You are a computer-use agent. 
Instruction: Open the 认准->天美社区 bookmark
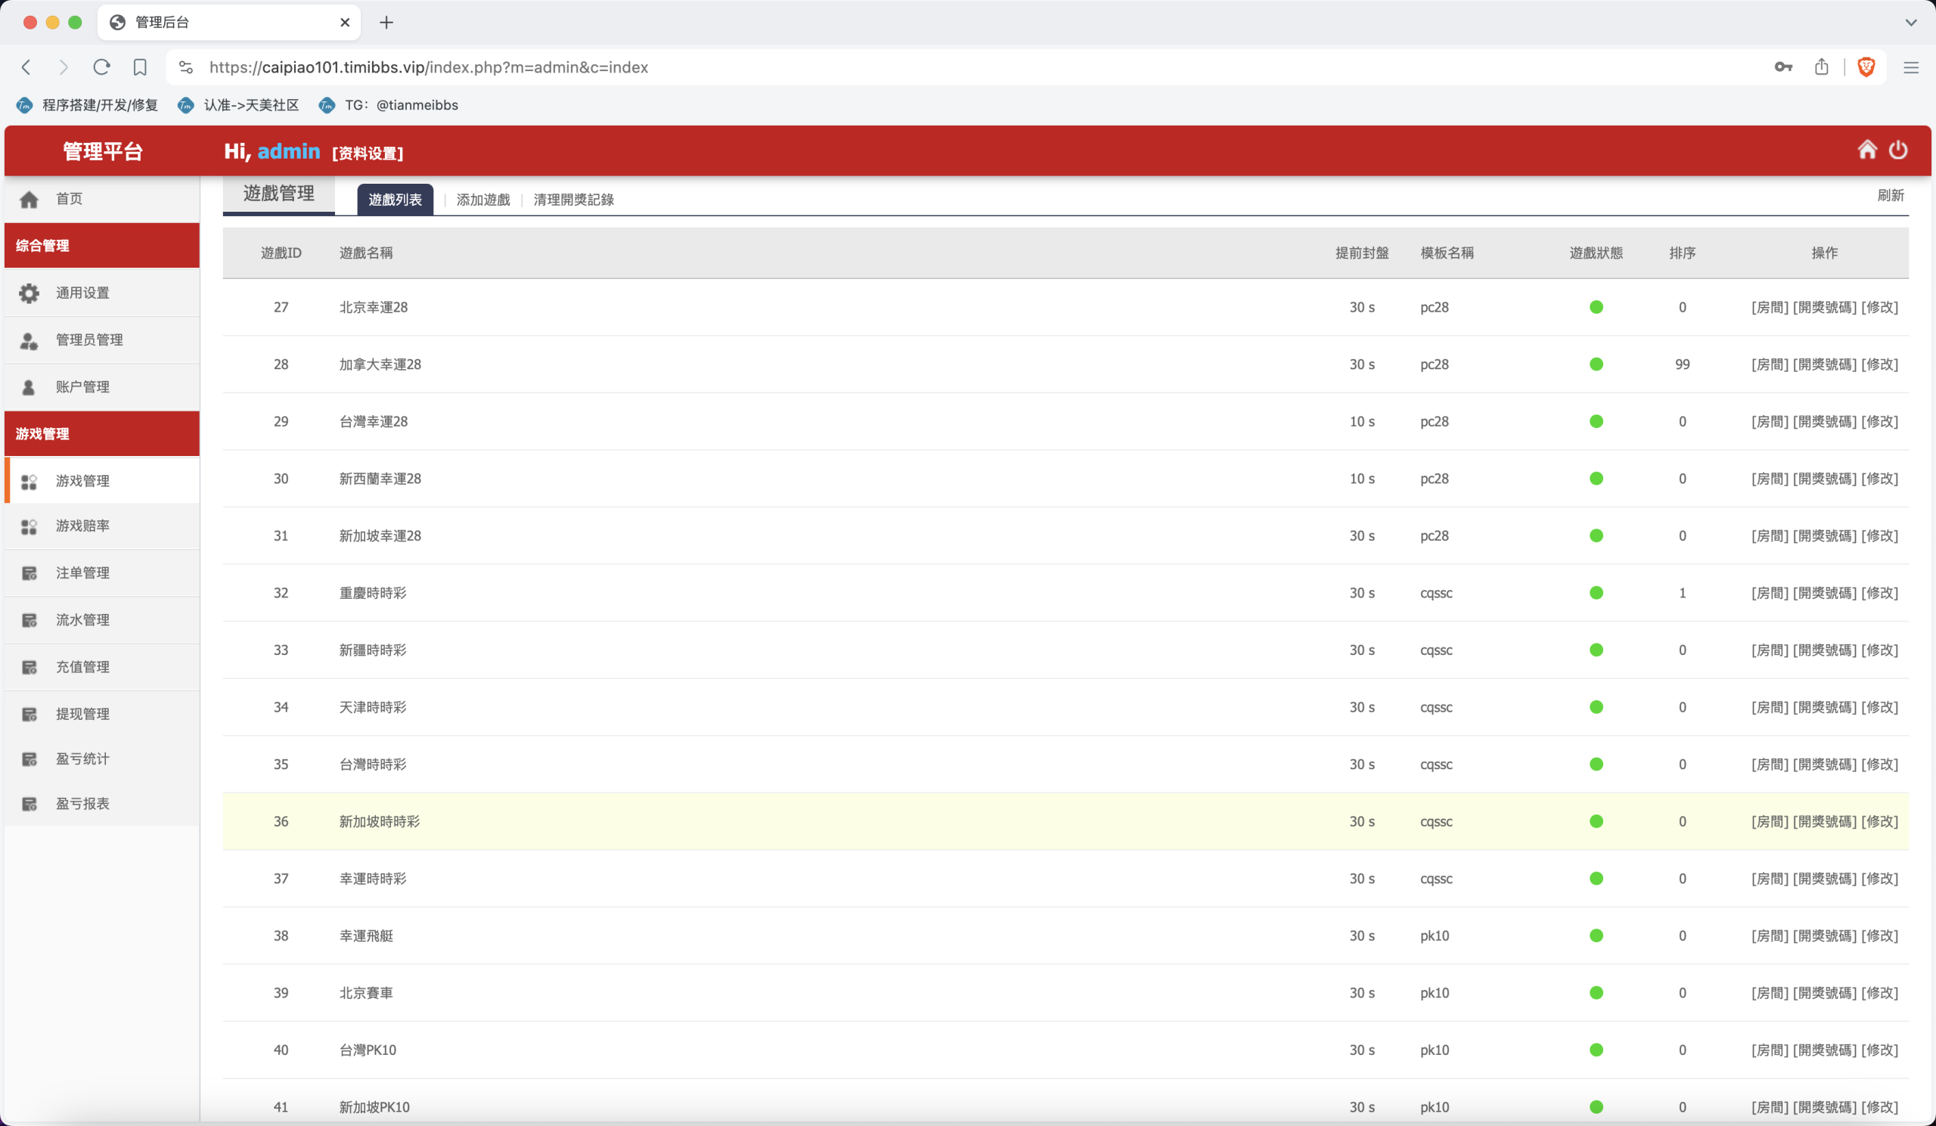[238, 105]
